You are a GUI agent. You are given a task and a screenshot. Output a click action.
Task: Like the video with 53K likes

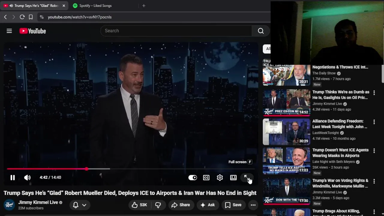coord(139,205)
